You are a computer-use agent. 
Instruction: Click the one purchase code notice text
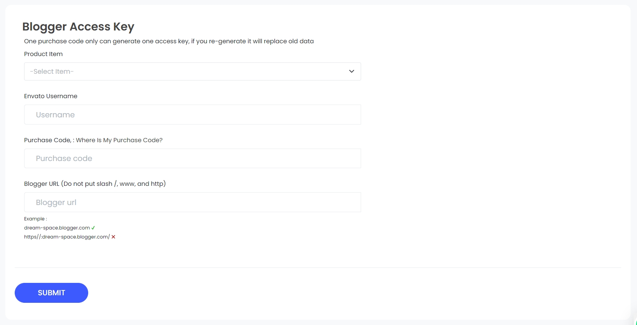coord(168,41)
